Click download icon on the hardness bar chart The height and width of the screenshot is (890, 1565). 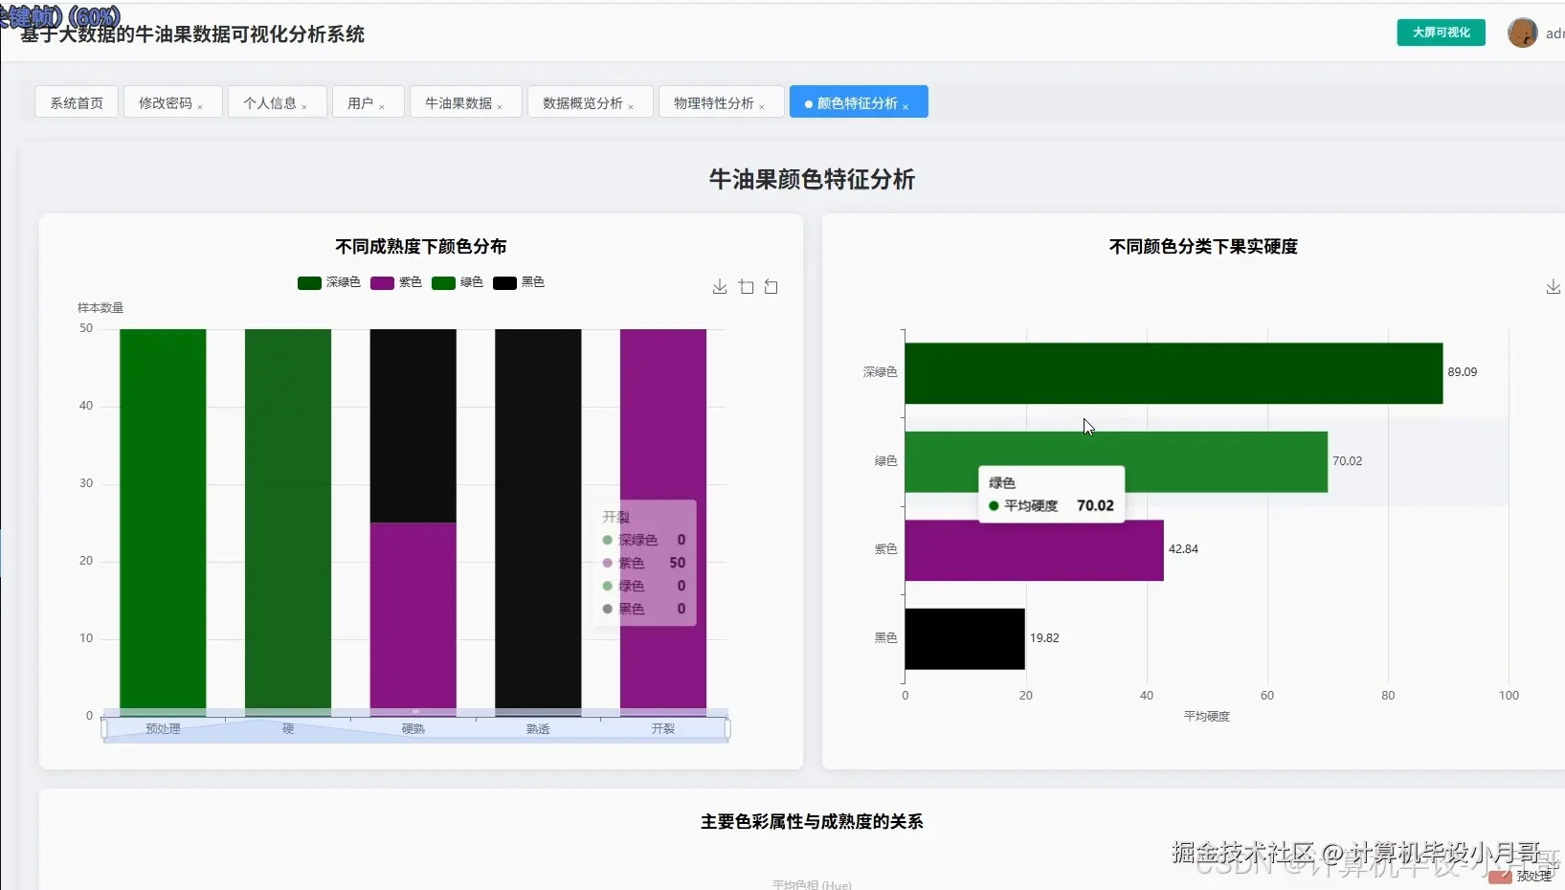pos(1552,286)
